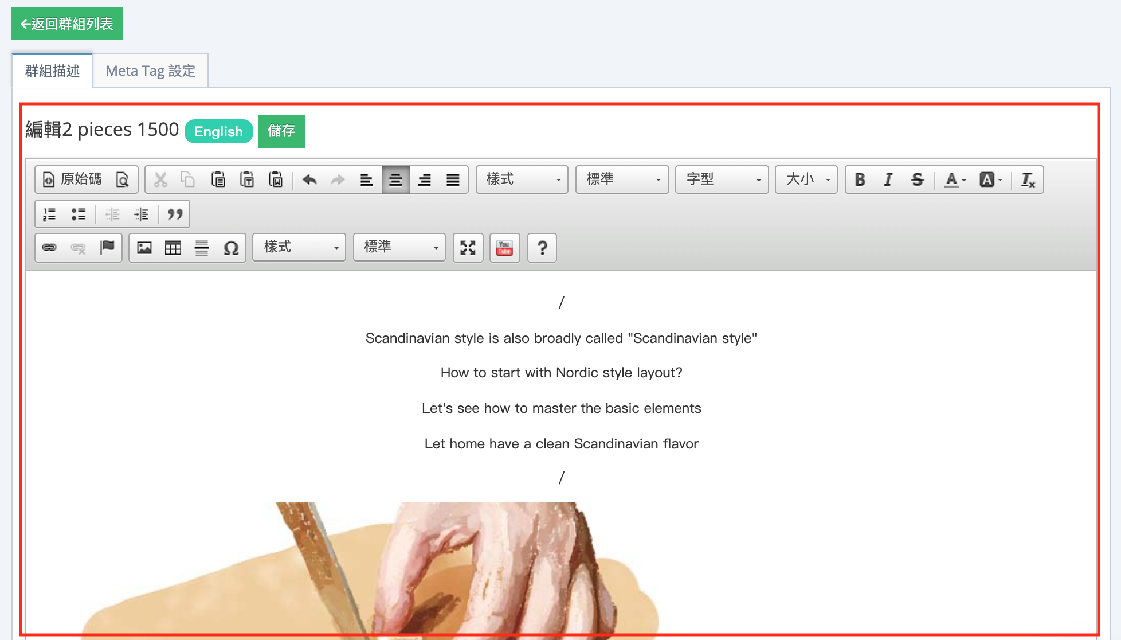Screen dimensions: 1121x640
Task: Toggle the English language switch
Action: [x=219, y=130]
